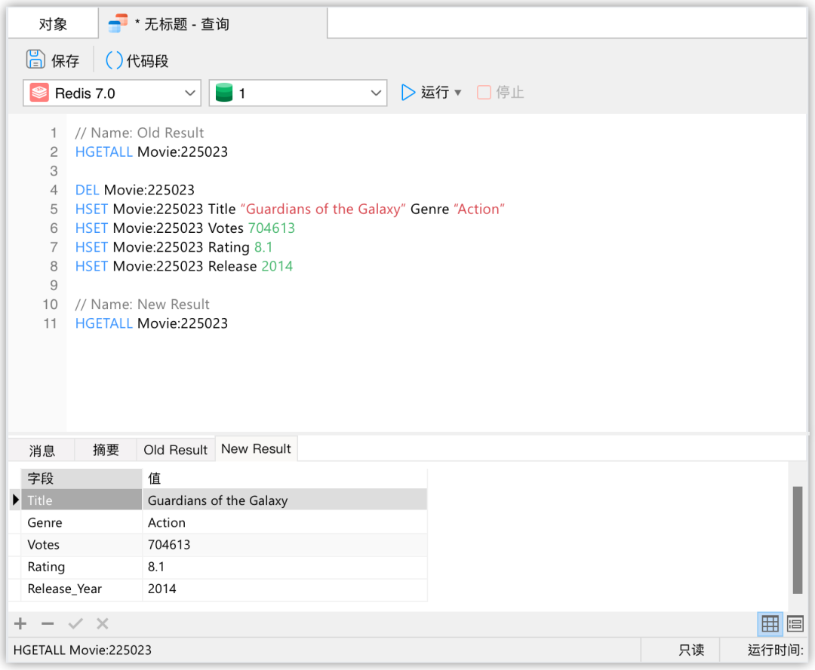Click the DEL Movie:225023 code line
The width and height of the screenshot is (815, 670).
tap(134, 190)
